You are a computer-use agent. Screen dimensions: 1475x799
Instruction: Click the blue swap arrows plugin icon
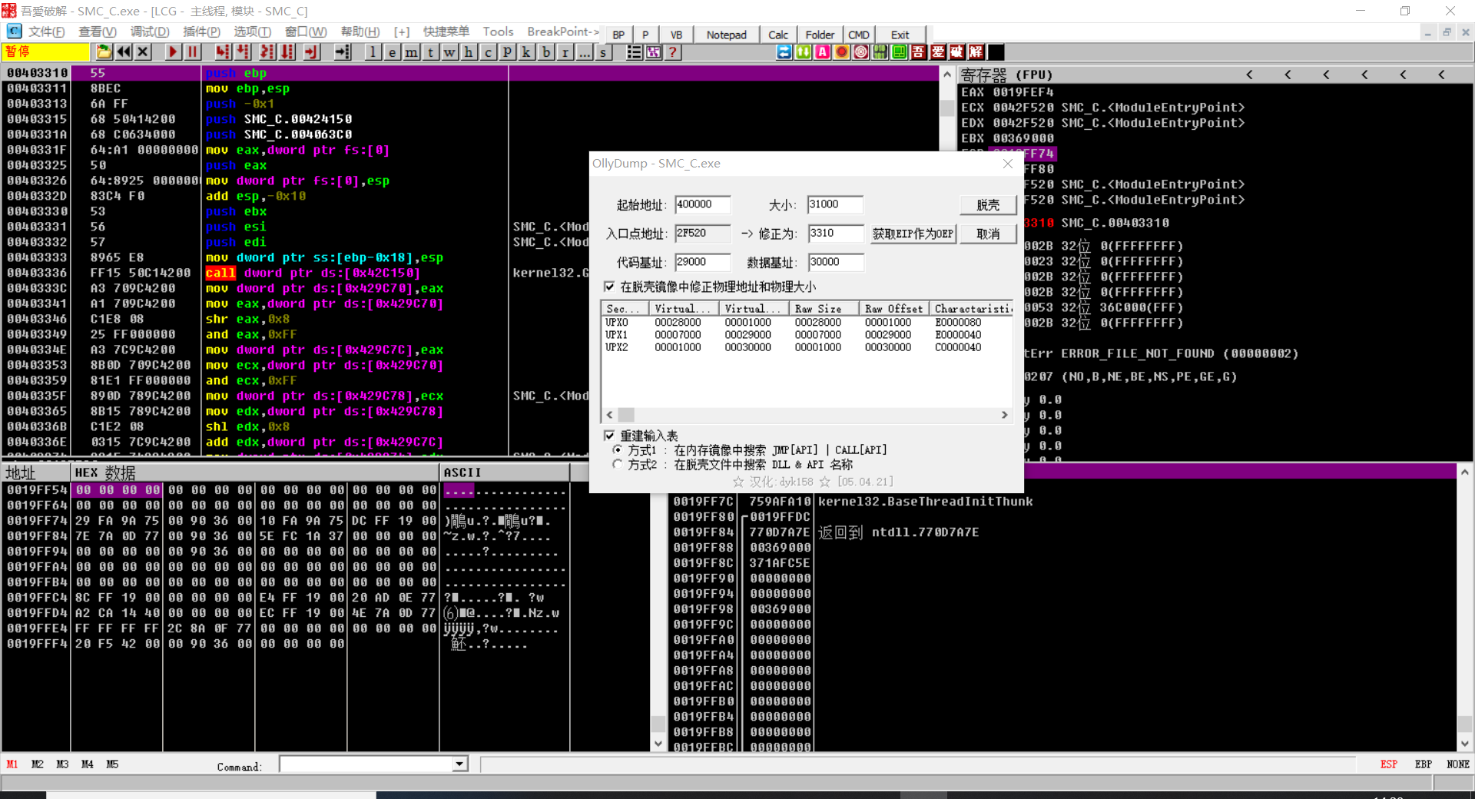pyautogui.click(x=784, y=52)
